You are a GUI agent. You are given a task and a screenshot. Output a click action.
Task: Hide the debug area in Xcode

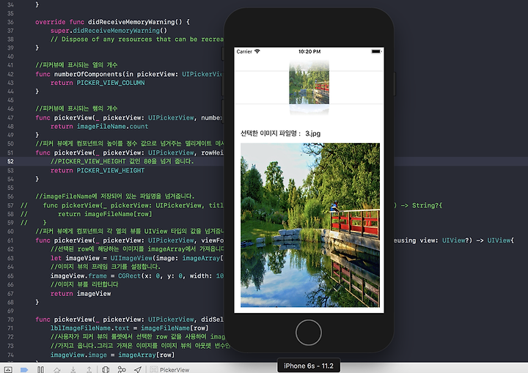pos(8,369)
